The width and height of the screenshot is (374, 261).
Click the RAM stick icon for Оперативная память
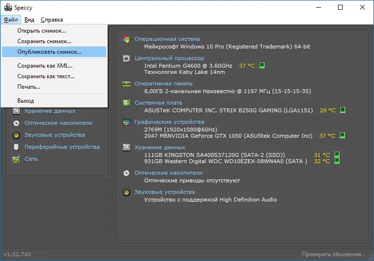[x=126, y=84]
